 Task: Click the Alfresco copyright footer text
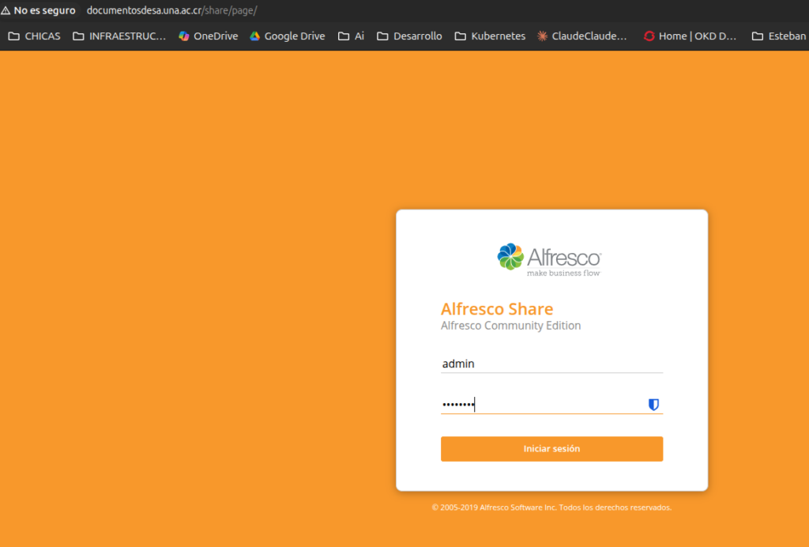pos(551,507)
